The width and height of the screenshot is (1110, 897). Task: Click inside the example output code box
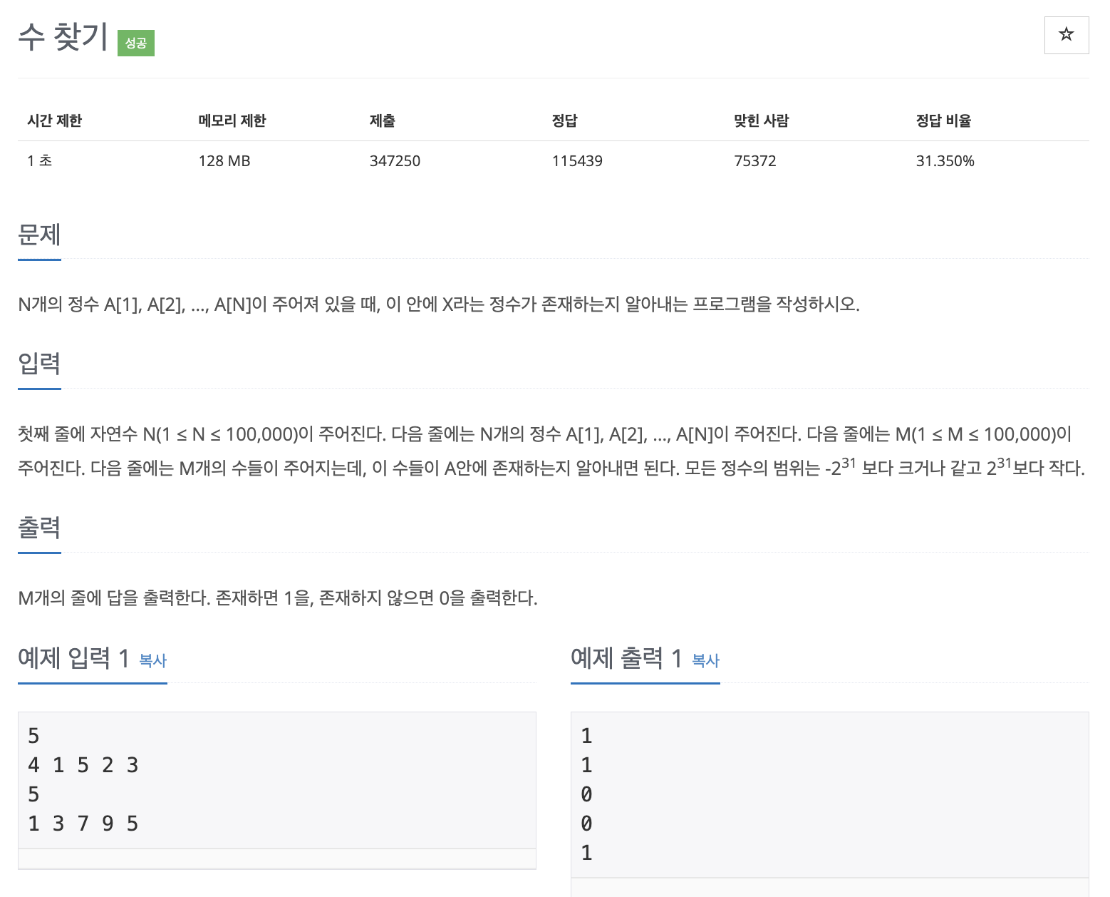[x=829, y=794]
